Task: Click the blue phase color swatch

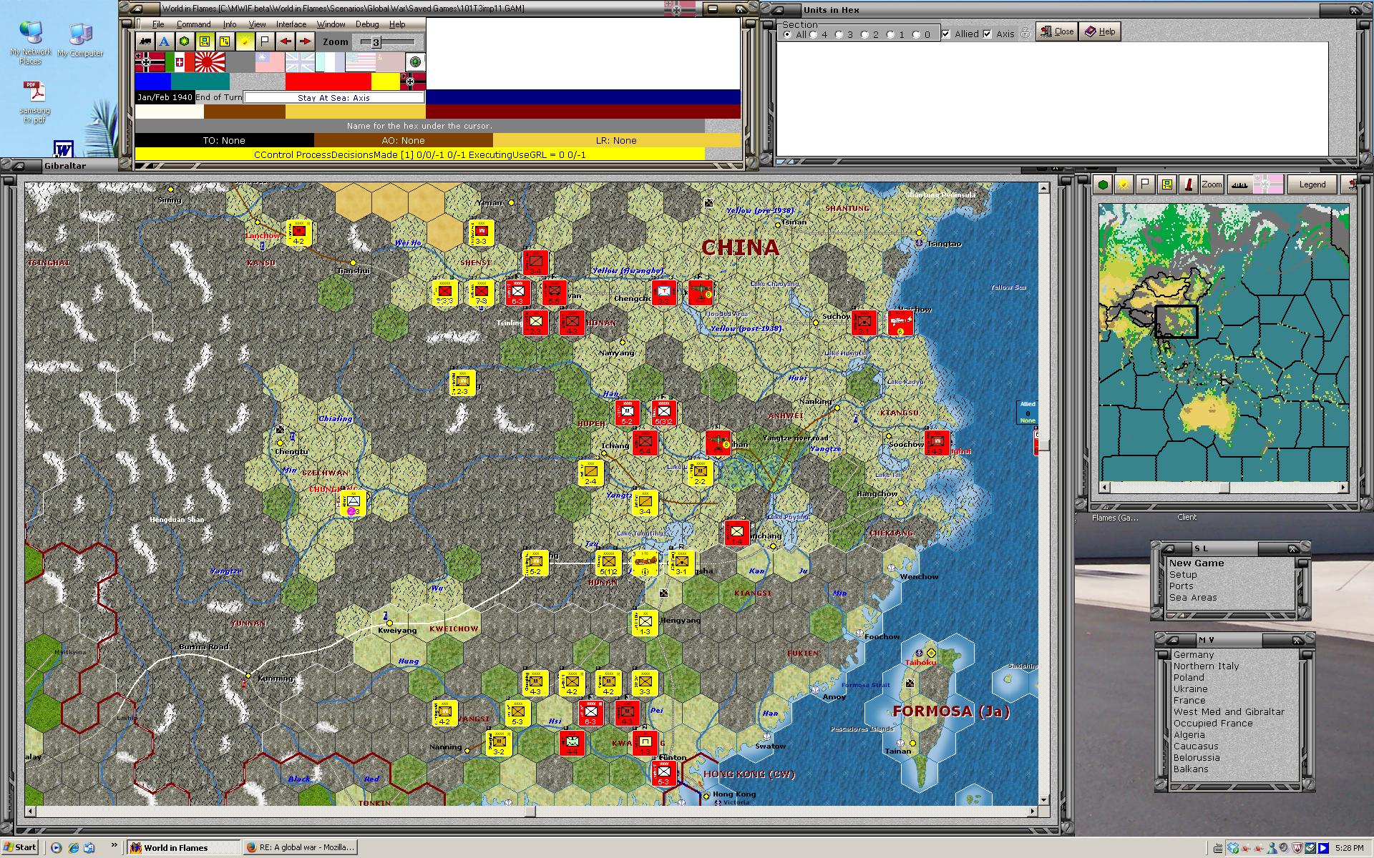Action: pos(153,82)
